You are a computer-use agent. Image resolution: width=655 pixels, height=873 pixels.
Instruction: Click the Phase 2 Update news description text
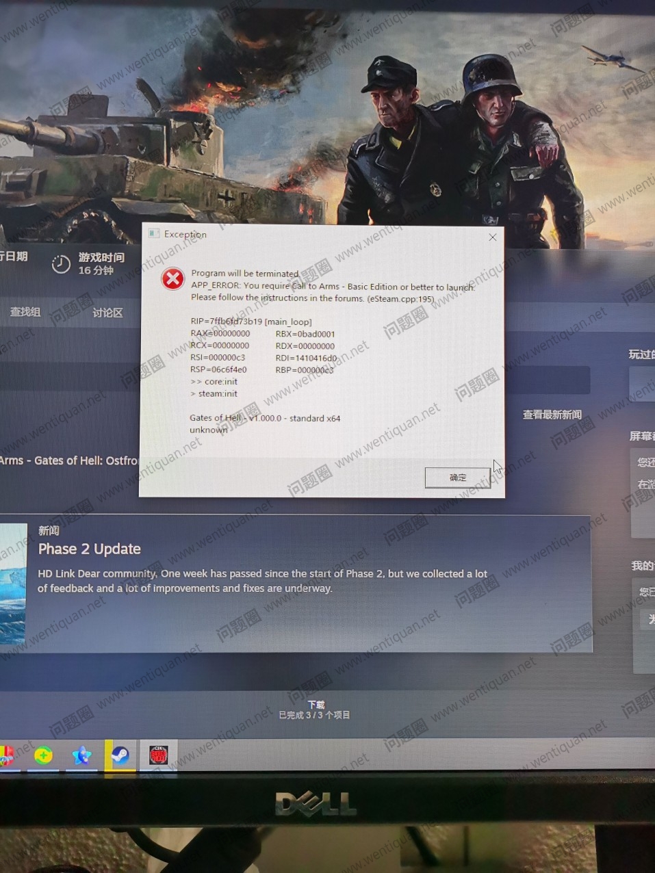[262, 581]
